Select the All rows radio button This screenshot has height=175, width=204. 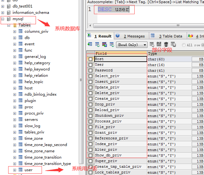pyautogui.click(x=184, y=45)
